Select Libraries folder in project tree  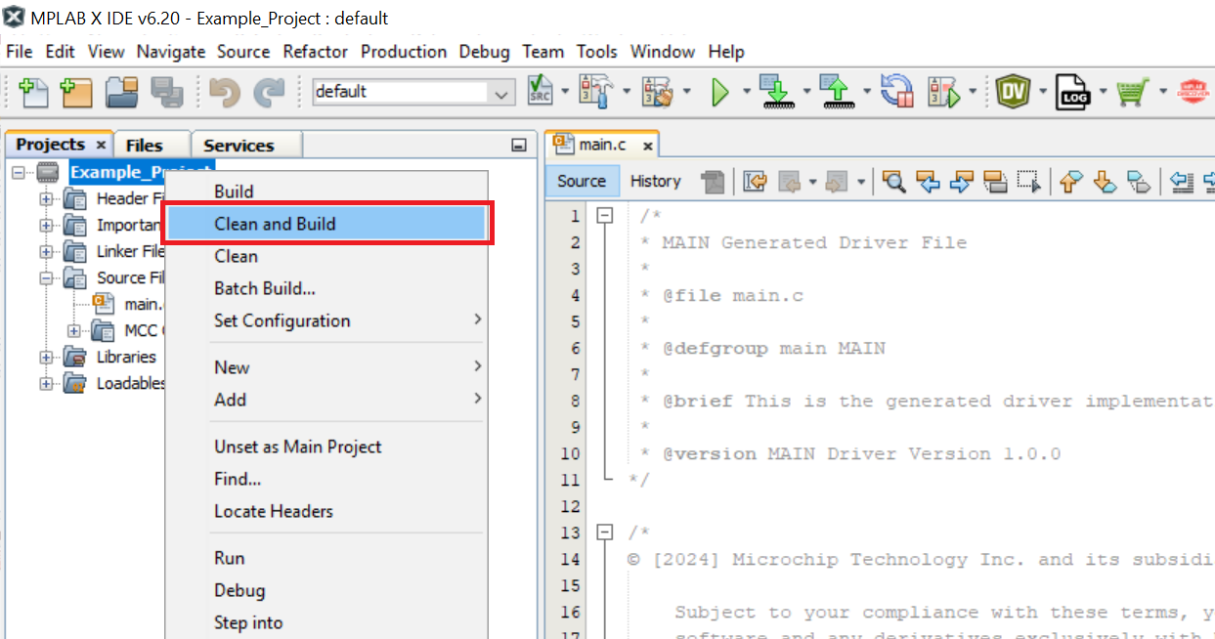coord(126,357)
